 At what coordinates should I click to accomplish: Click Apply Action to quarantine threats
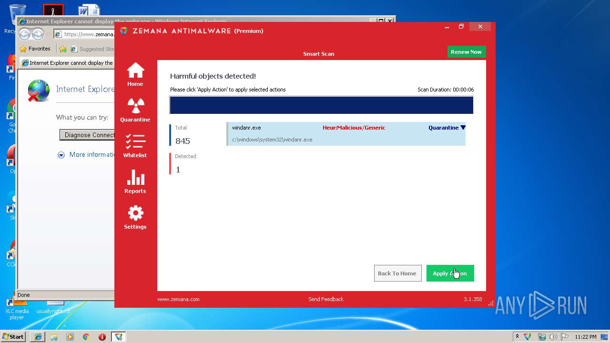[x=450, y=273]
